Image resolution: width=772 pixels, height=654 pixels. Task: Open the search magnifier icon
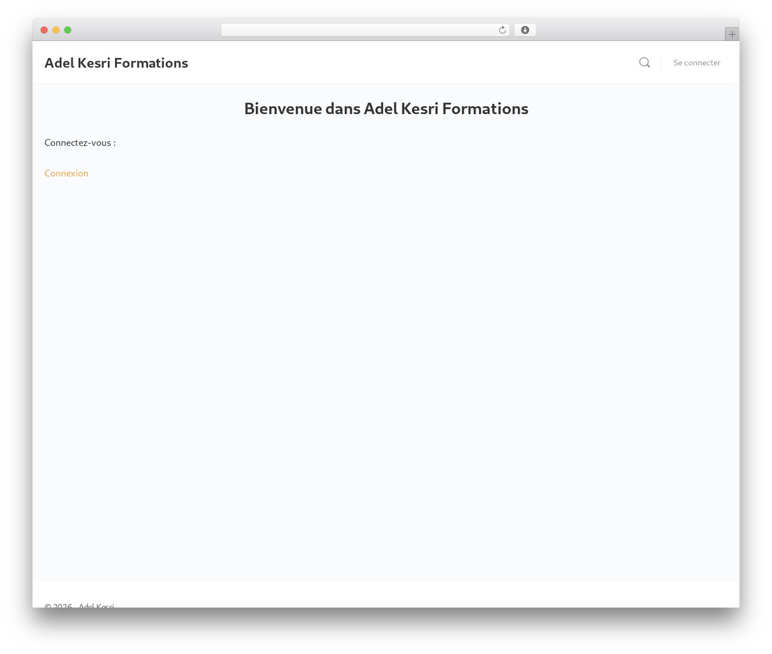pos(645,62)
